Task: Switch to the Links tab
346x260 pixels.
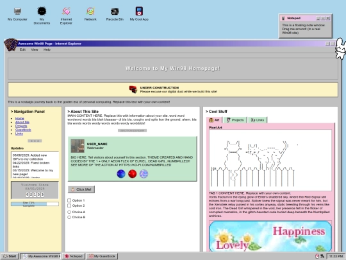Action: coord(258,120)
